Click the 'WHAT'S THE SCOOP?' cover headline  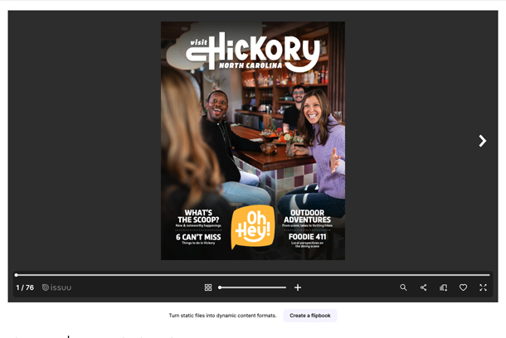198,216
